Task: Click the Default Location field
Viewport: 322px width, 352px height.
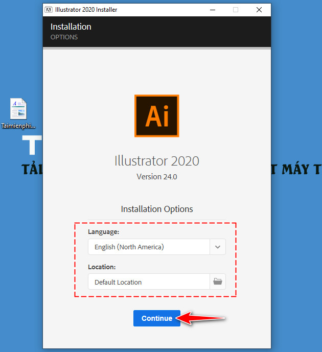Action: (149, 281)
